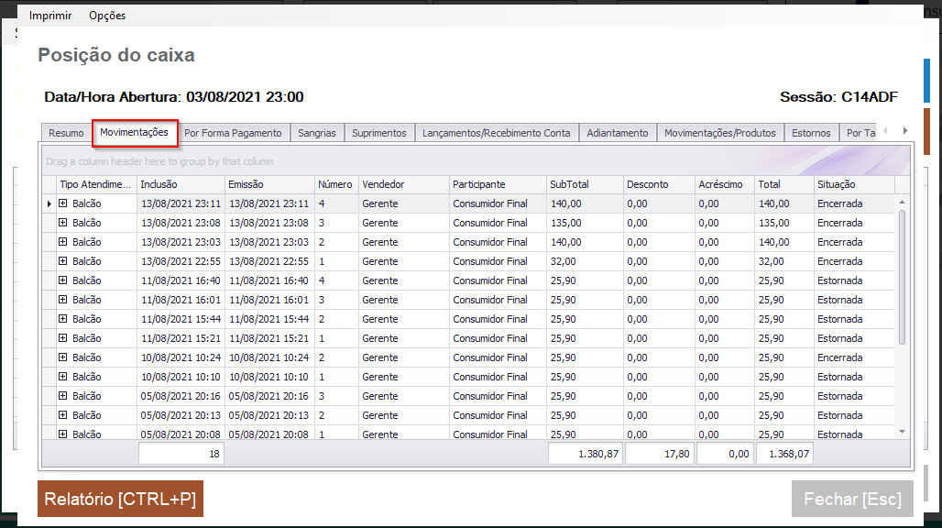Expand the Balcão row from 11/08/2021 15:21
Image resolution: width=942 pixels, height=528 pixels.
tap(63, 338)
